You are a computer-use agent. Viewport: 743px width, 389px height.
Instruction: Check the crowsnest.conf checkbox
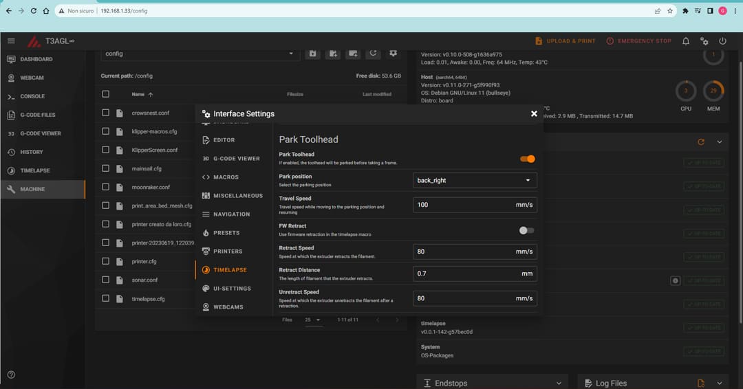point(106,113)
